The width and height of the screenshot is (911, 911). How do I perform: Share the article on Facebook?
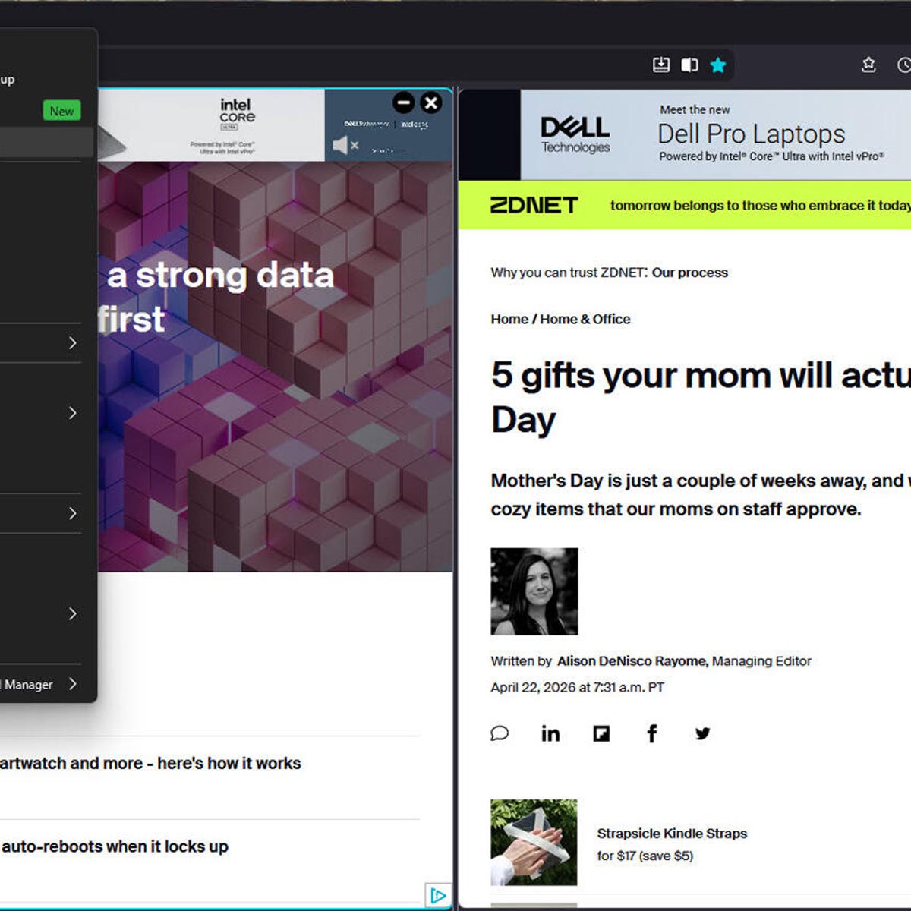651,733
